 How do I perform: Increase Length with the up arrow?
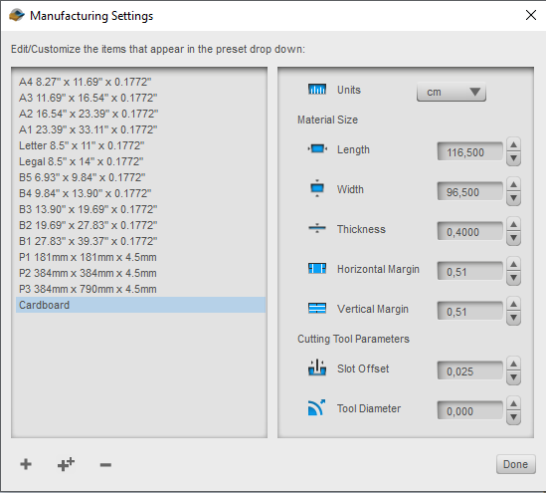(x=513, y=144)
